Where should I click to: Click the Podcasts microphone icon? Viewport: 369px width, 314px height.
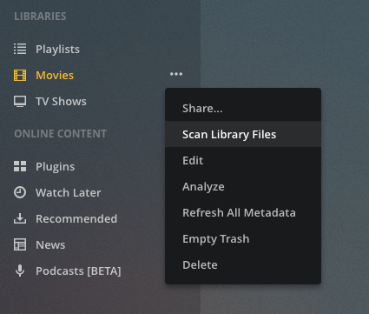[20, 271]
